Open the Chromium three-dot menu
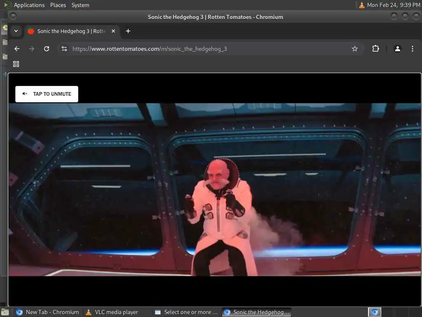Screen dimensions: 422x317 tap(412, 49)
